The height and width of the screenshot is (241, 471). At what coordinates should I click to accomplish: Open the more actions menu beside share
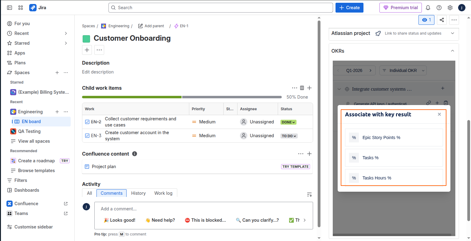(x=454, y=20)
